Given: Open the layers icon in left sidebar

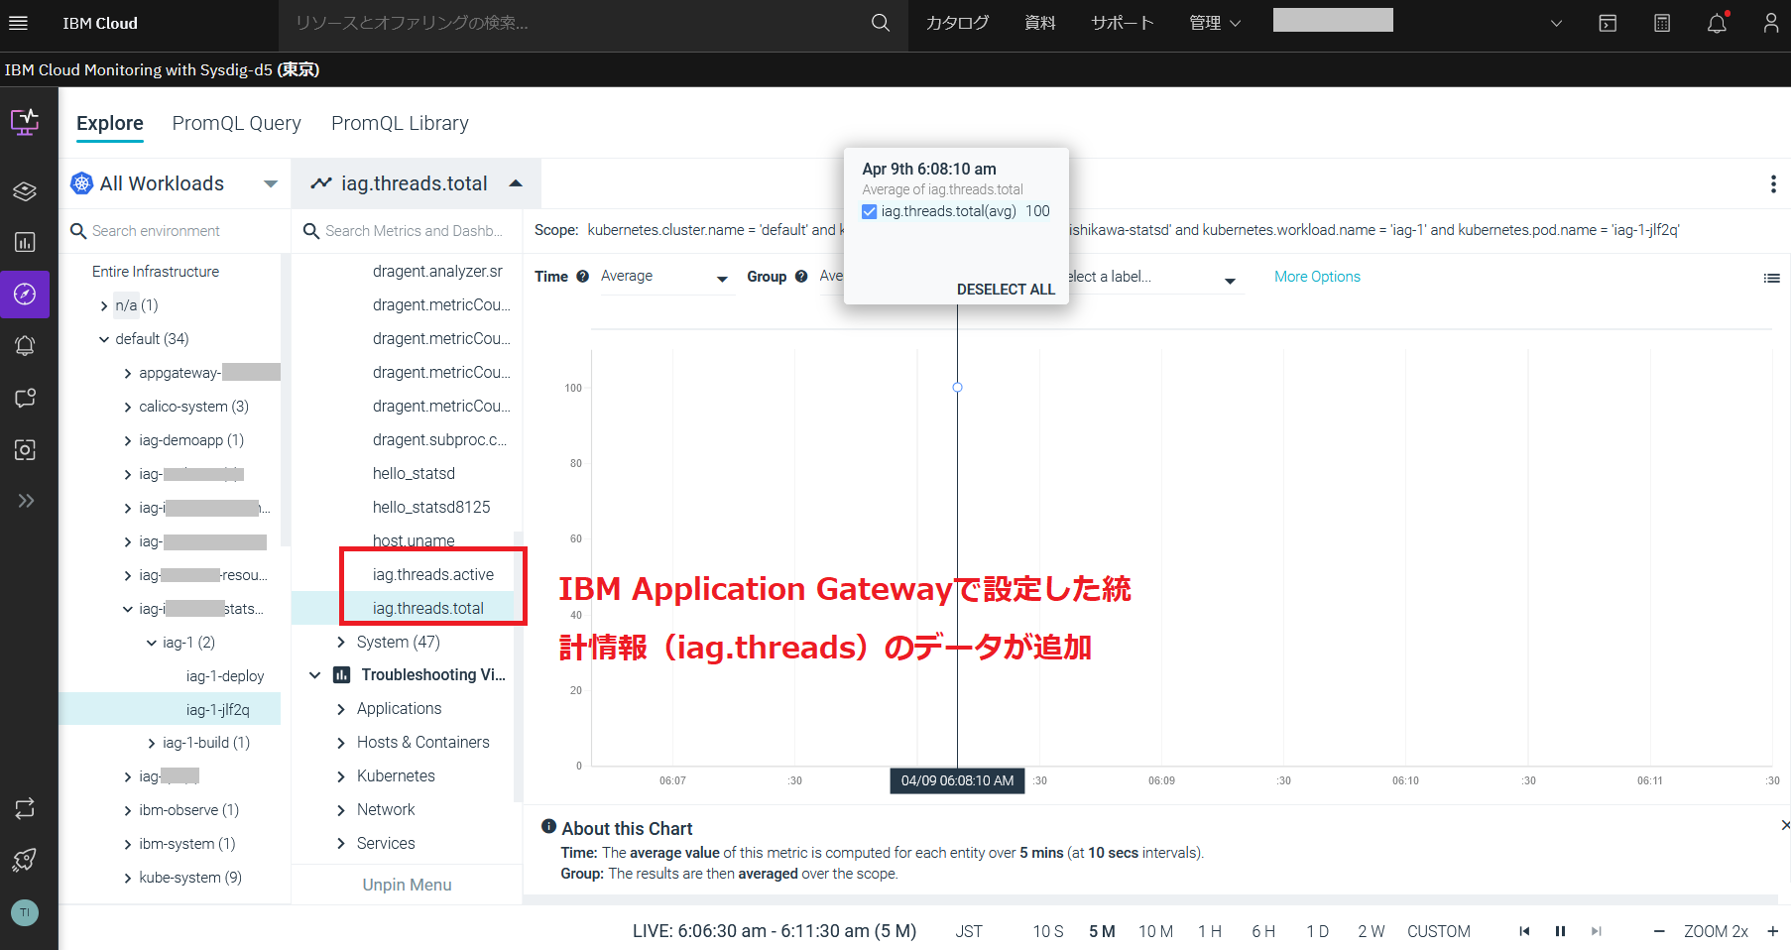Looking at the screenshot, I should point(25,191).
